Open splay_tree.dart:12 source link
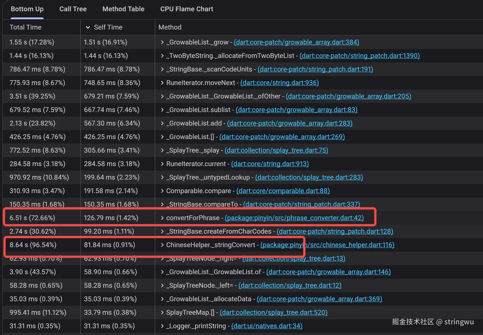Image resolution: width=483 pixels, height=335 pixels. (290, 285)
